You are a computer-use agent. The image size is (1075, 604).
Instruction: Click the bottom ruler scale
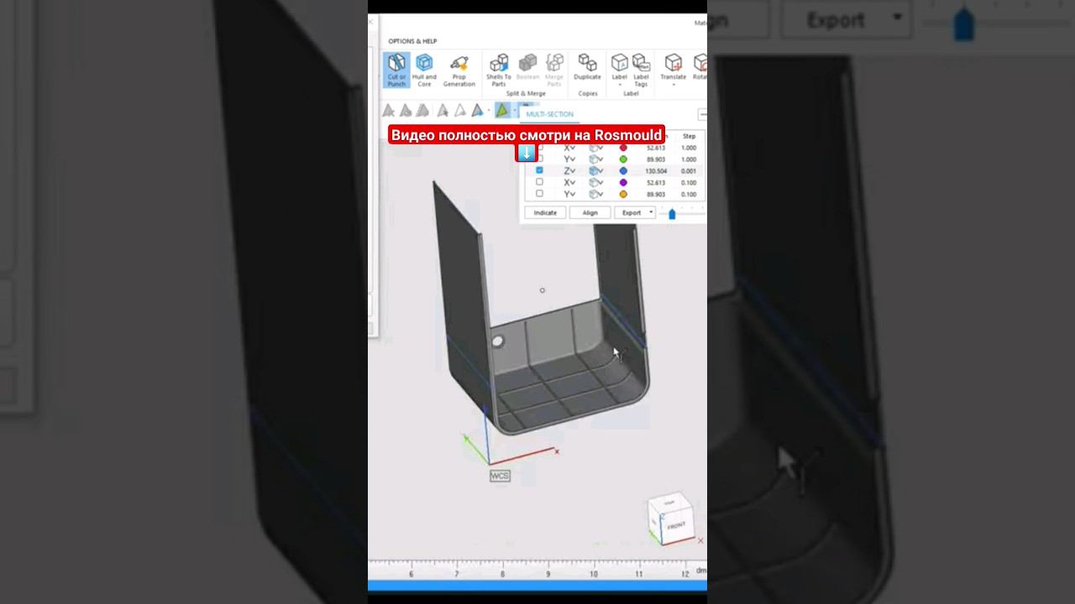tap(537, 570)
